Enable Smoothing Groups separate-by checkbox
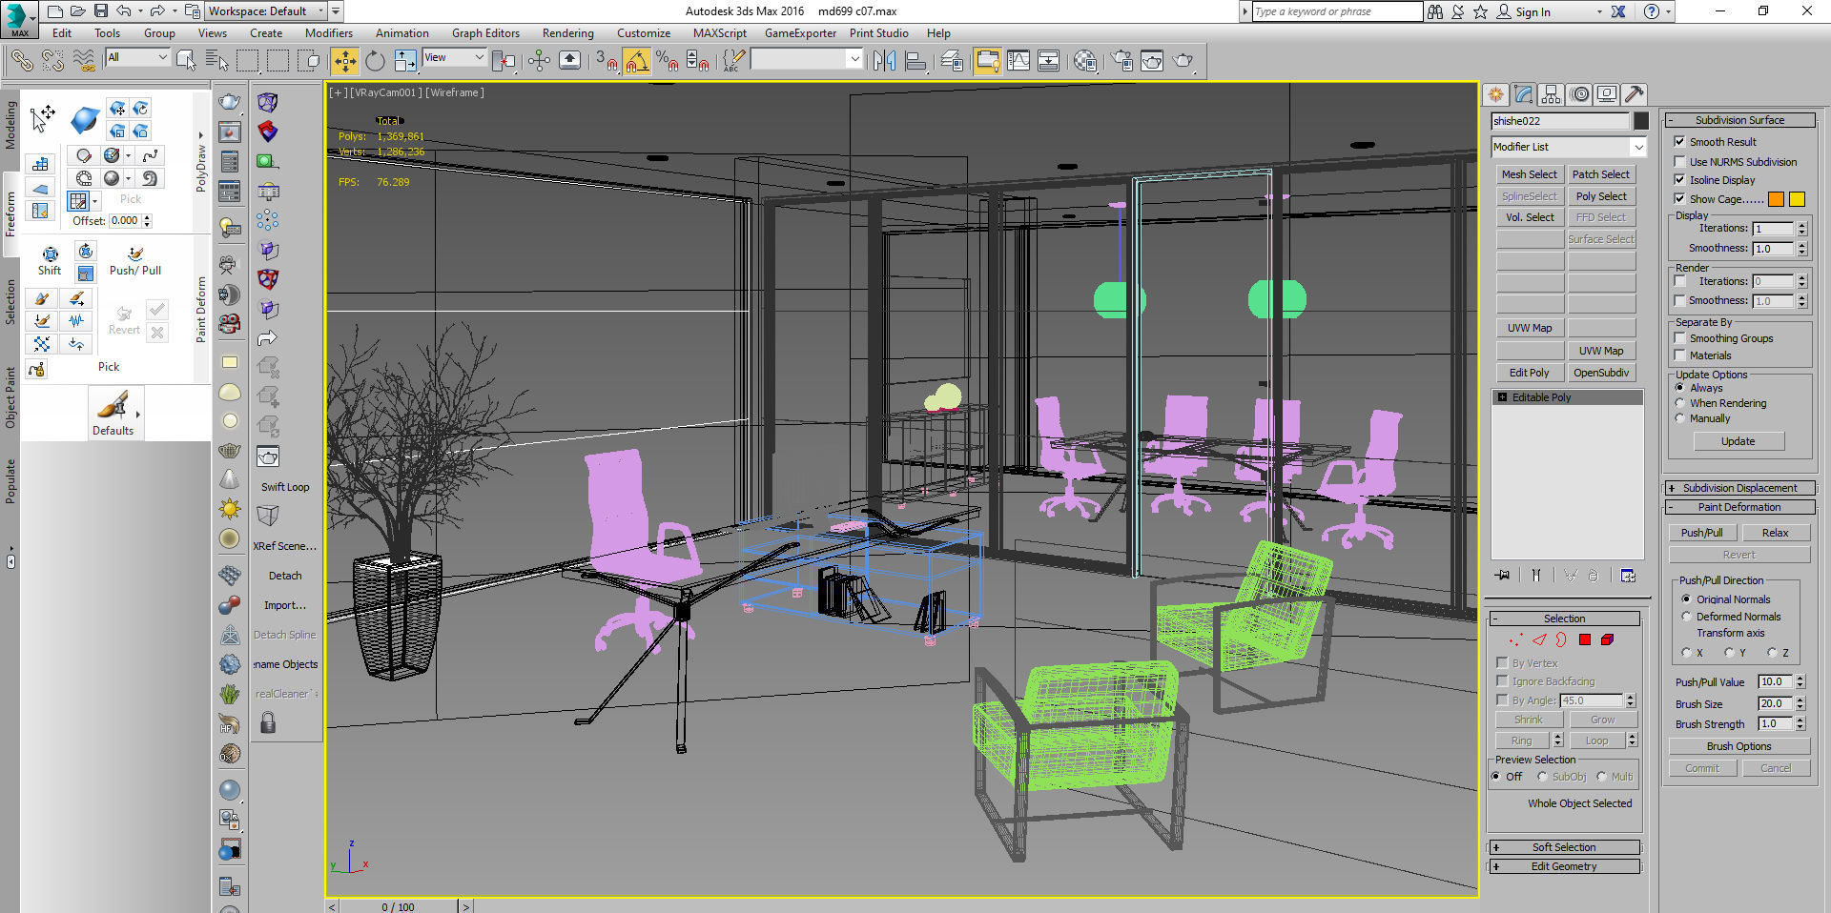The image size is (1831, 913). 1679,338
